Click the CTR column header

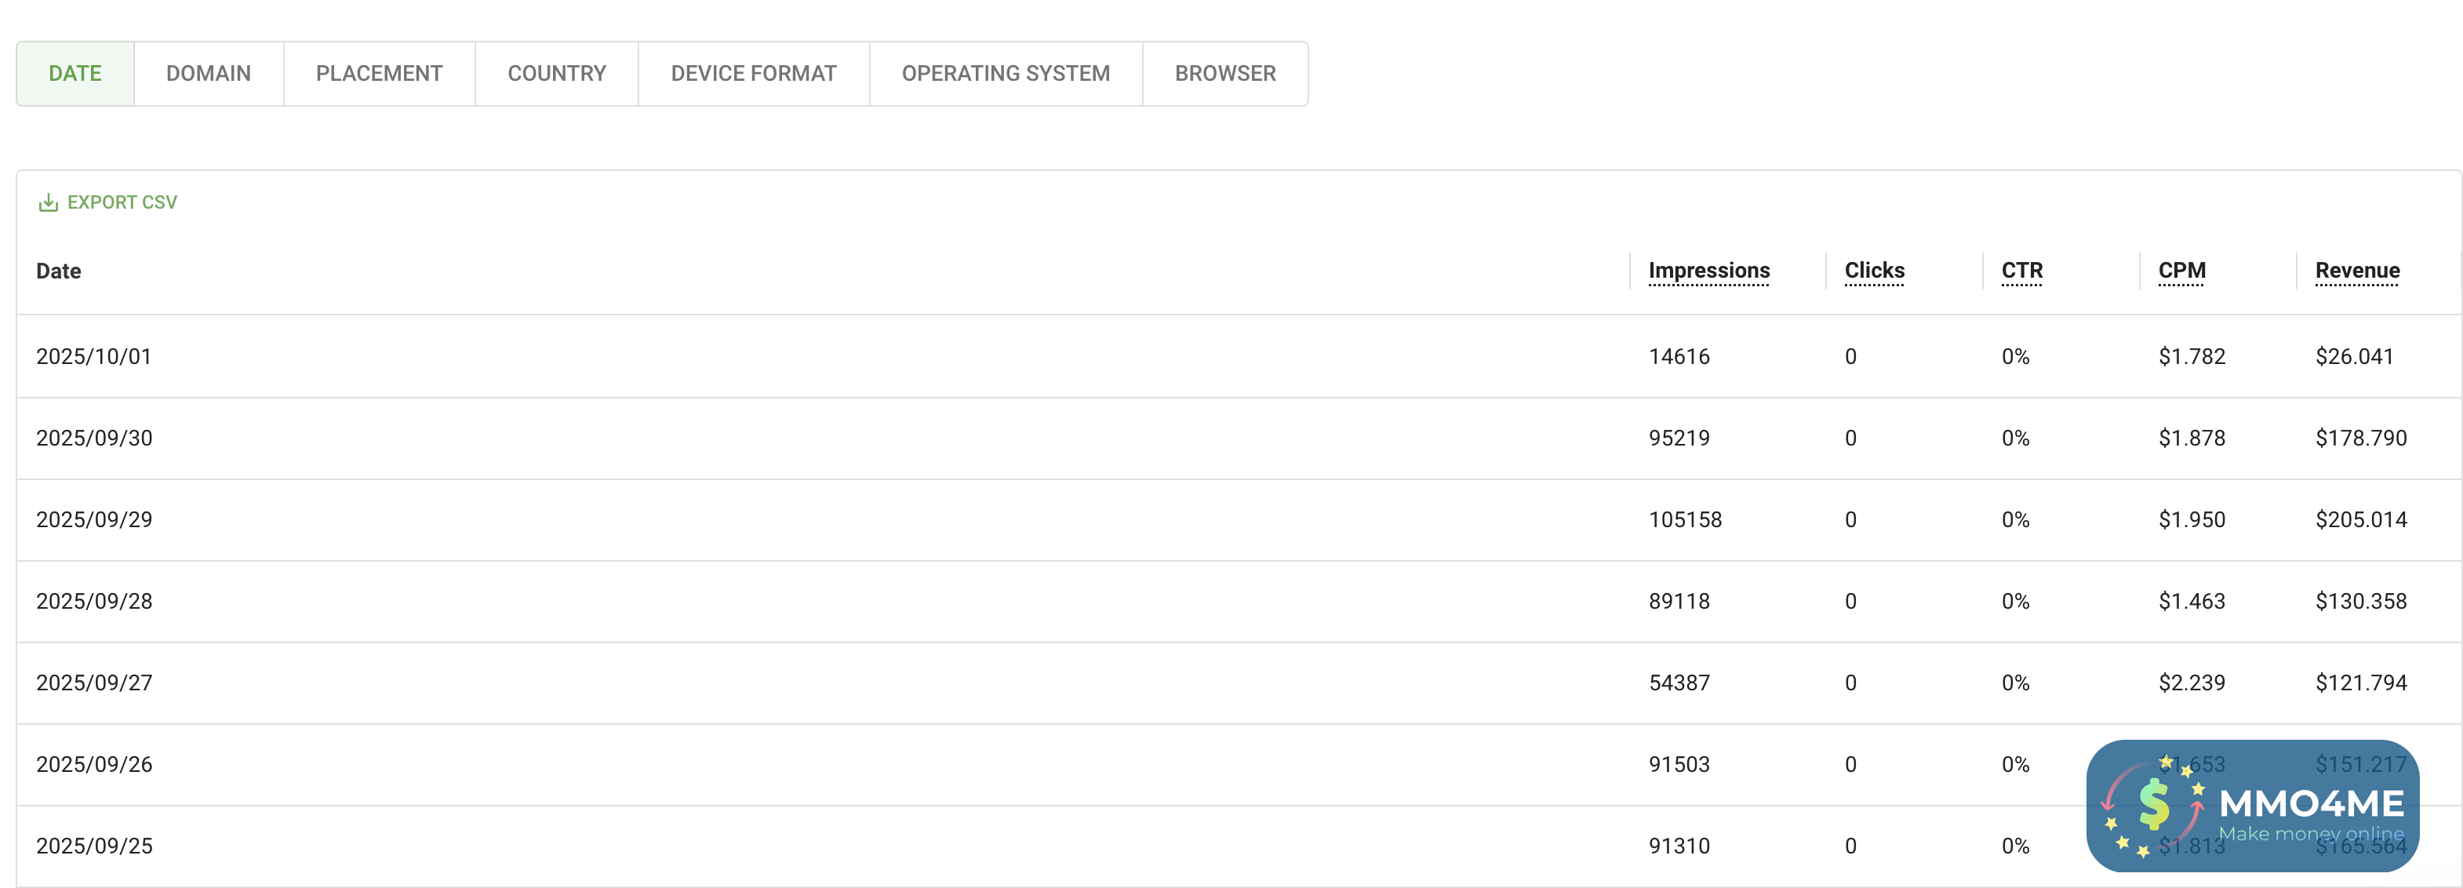2021,271
